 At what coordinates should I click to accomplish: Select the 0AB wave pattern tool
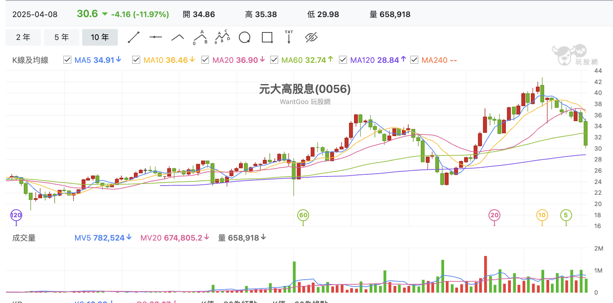[x=200, y=37]
